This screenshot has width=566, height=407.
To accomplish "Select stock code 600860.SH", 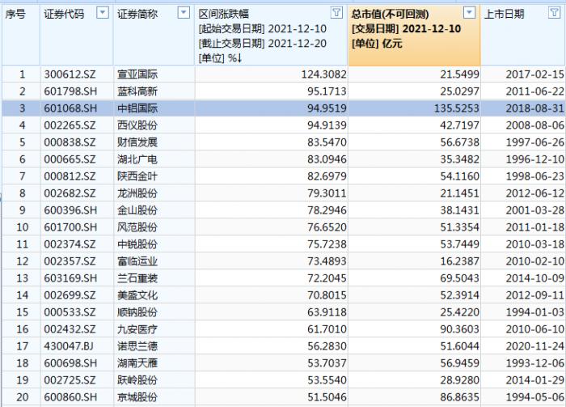I will click(x=70, y=397).
